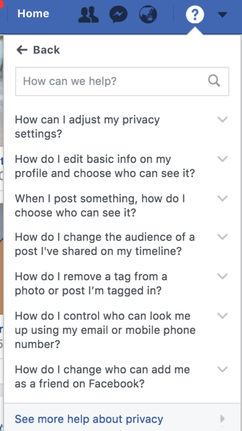The width and height of the screenshot is (242, 431).
Task: Expand chevron for choosing who sees posts
Action: pyautogui.click(x=222, y=198)
